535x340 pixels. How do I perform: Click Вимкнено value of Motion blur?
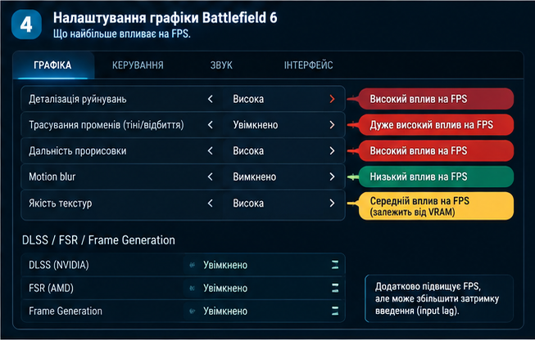coord(255,177)
